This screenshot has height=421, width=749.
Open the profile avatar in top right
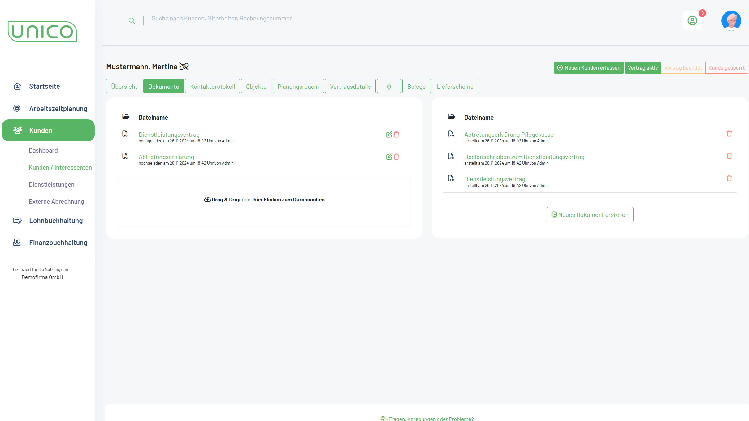[731, 21]
